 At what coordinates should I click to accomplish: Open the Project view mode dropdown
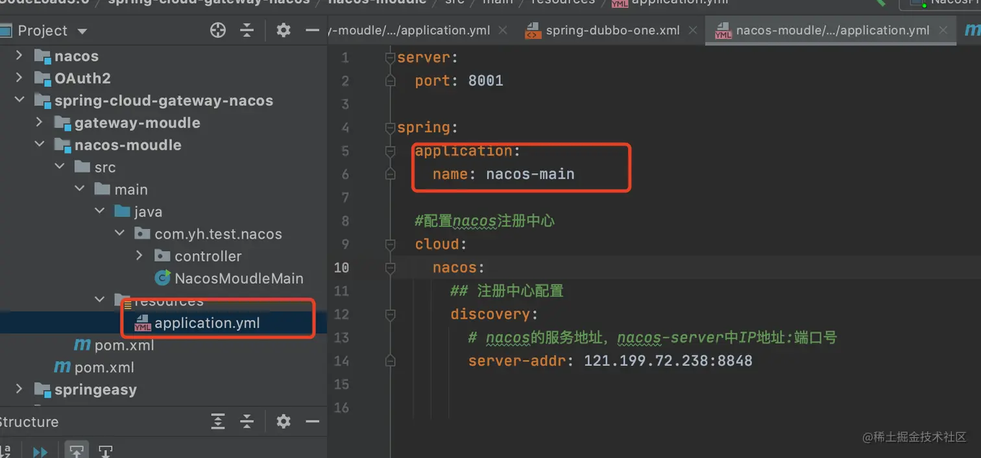(x=81, y=30)
